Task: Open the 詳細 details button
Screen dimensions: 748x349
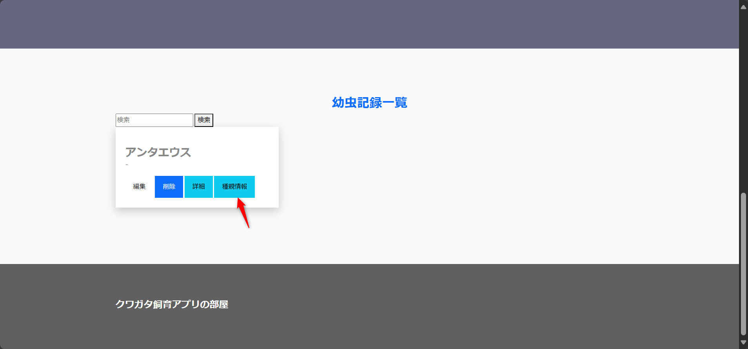Action: (x=199, y=187)
